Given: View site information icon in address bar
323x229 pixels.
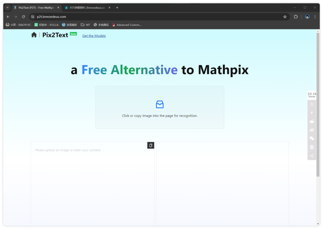Looking at the screenshot, I should point(33,17).
